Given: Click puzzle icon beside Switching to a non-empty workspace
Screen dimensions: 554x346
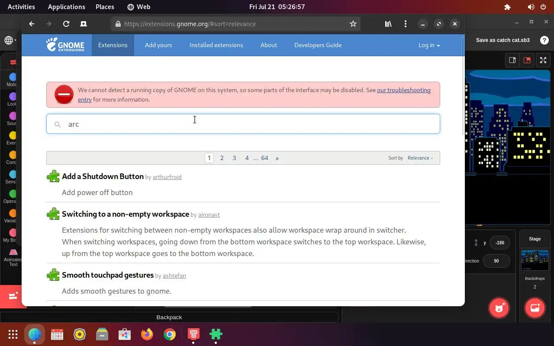Looking at the screenshot, I should pos(53,214).
